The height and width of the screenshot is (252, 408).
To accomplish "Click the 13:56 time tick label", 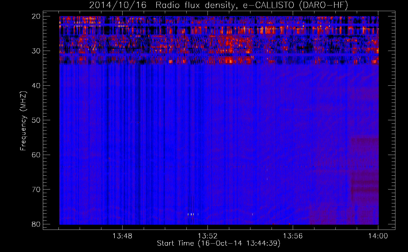I will [293, 236].
